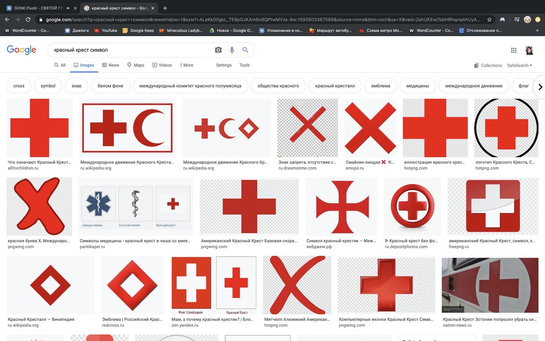
Task: Select the "медицины" filter chip
Action: 418,86
